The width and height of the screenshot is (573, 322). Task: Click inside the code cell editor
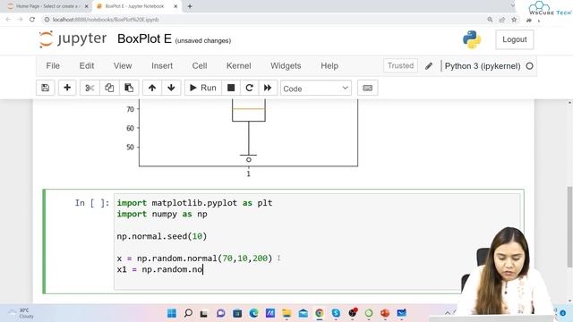317,241
